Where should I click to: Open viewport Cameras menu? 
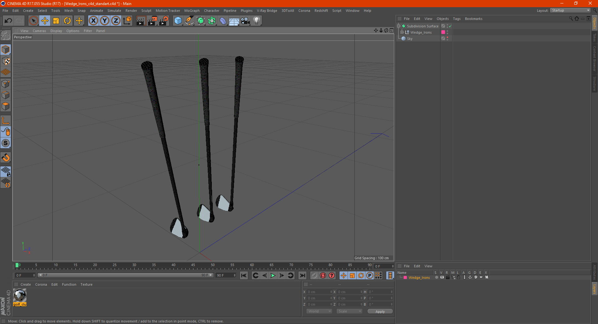(39, 31)
